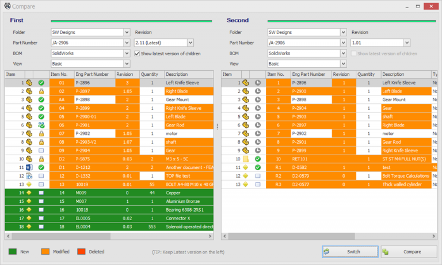Click the Quantity column header in Second list

point(366,74)
